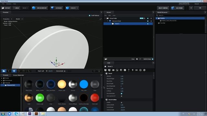Click the Environment button in top toolbar
207x116 pixels.
(x=40, y=8)
